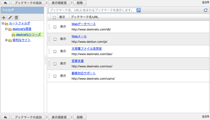
Task: Open the 大容量ファイル送受信 bookmark link
Action: point(86,49)
